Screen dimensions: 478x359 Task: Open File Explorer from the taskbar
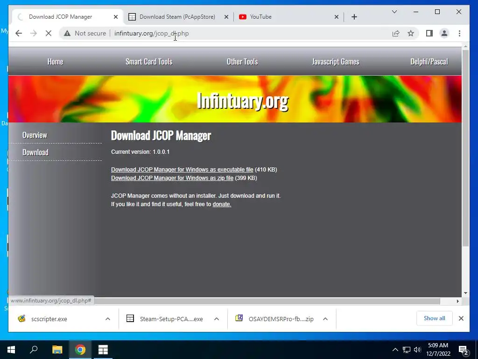coord(57,350)
